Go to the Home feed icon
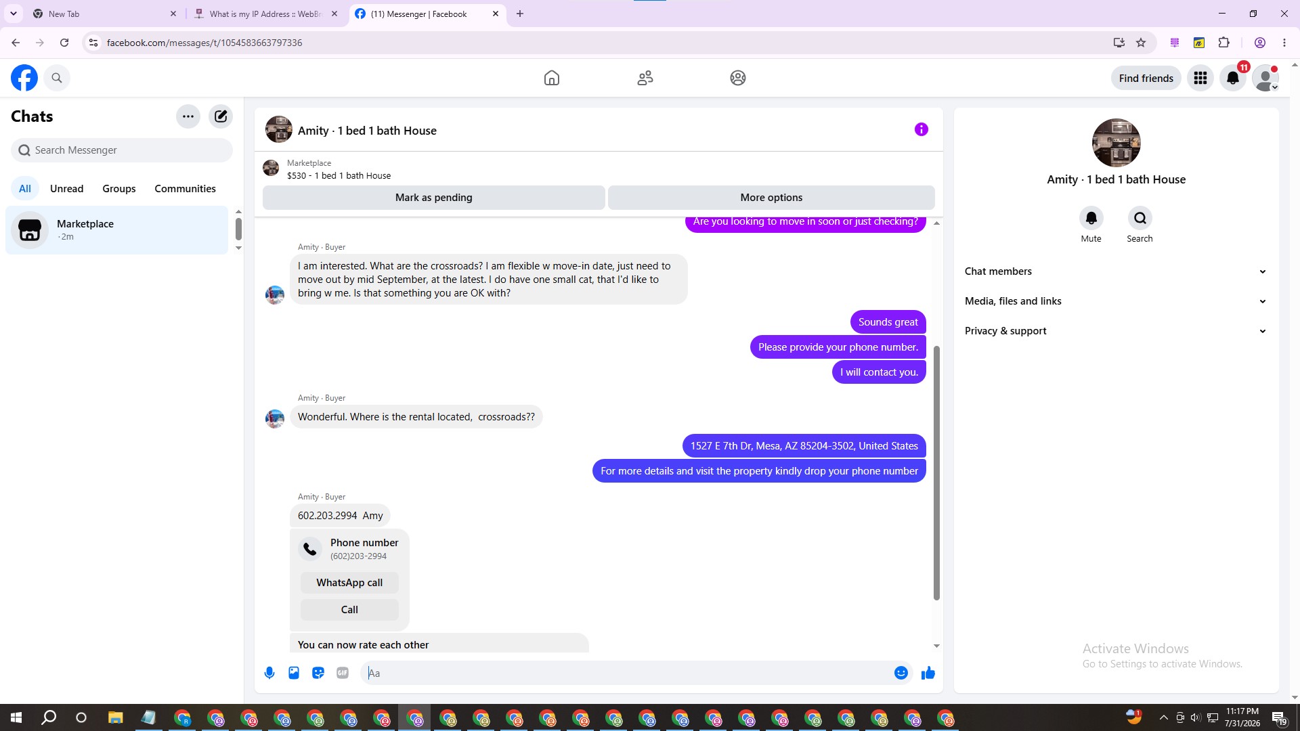This screenshot has width=1300, height=731. [x=552, y=78]
